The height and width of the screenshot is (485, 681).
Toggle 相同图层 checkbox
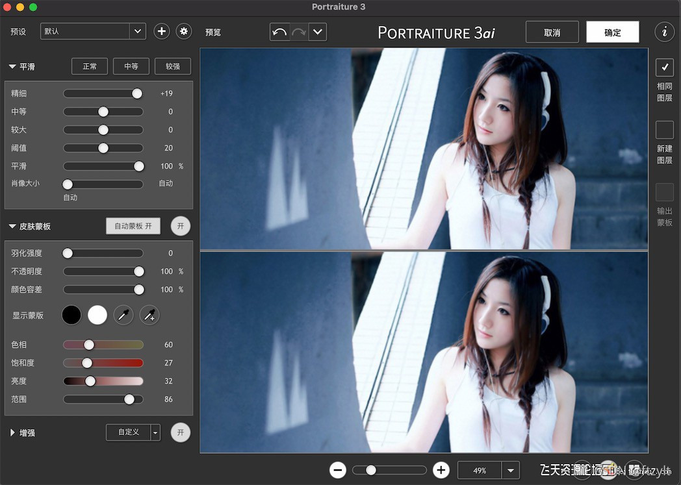point(665,68)
